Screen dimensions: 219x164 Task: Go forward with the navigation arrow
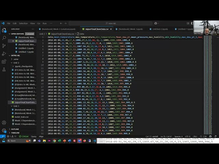click(x=65, y=23)
